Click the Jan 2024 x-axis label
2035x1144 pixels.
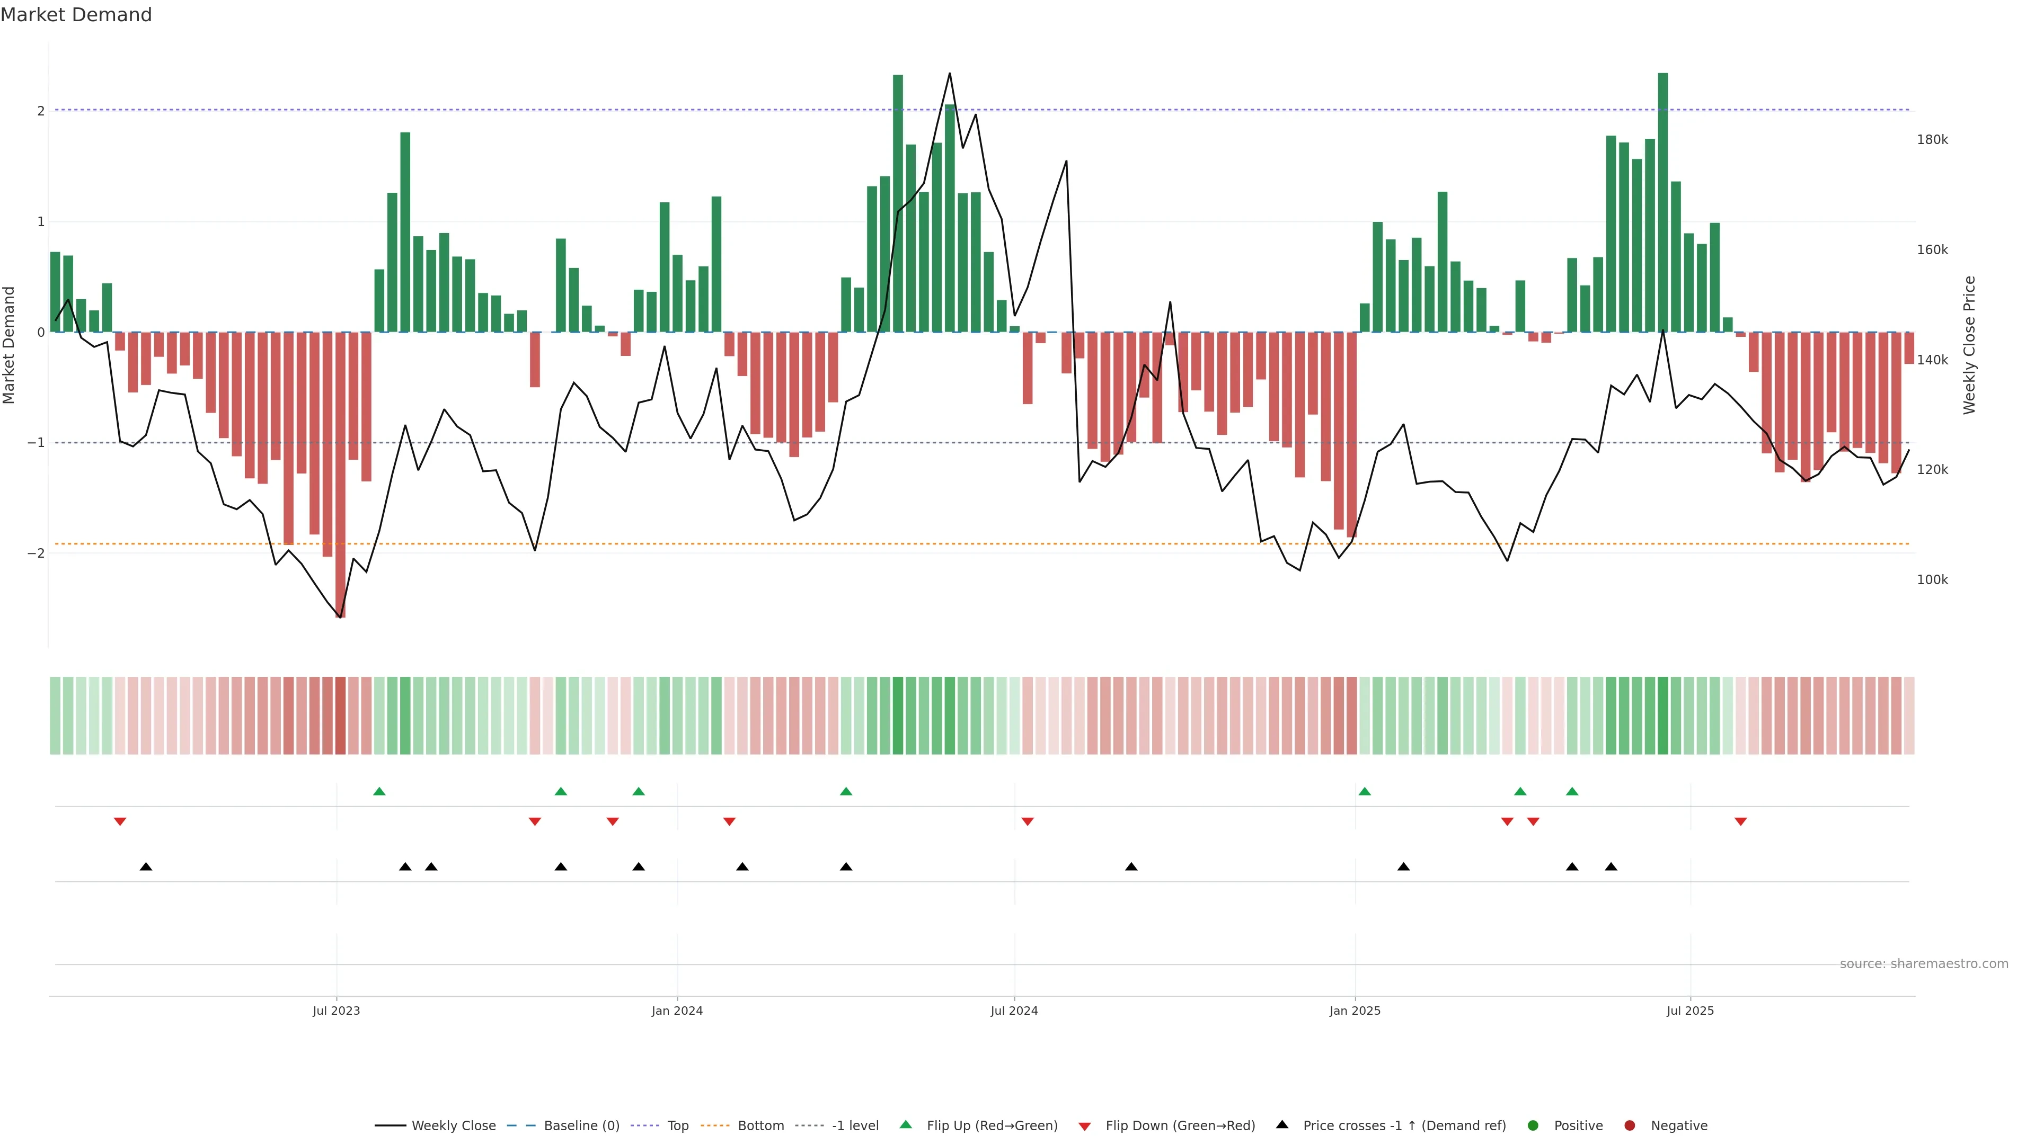tap(677, 1011)
